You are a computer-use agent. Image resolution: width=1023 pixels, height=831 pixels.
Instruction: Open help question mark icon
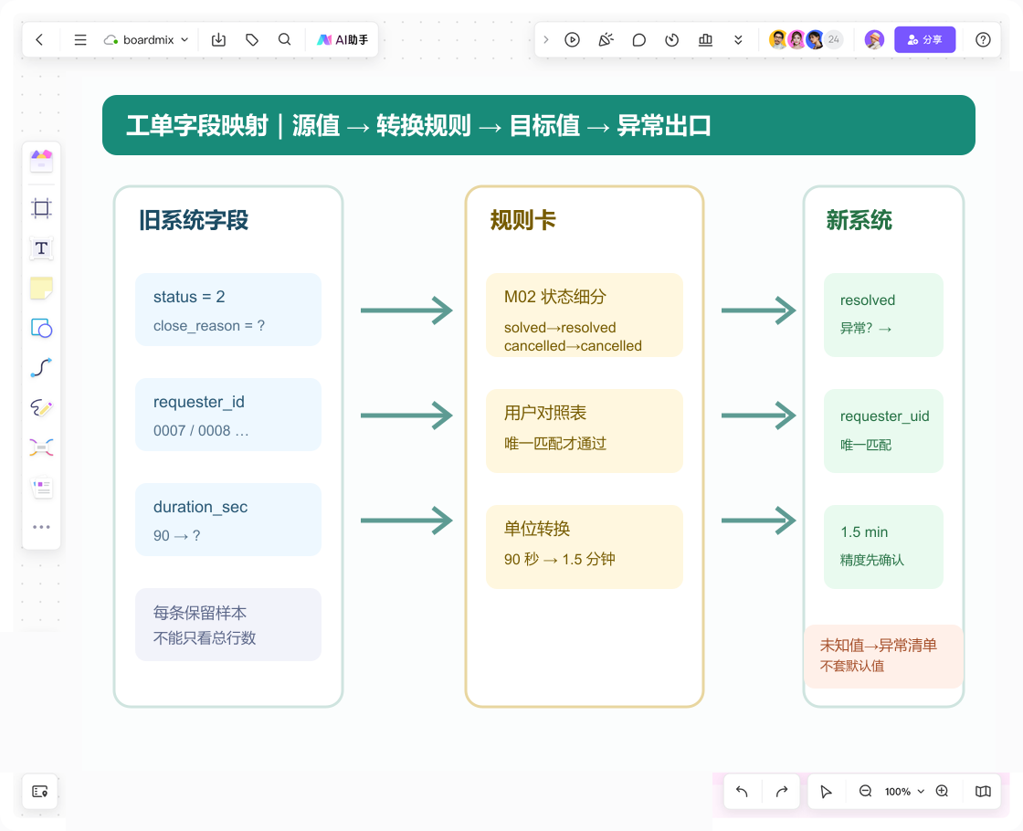[983, 40]
